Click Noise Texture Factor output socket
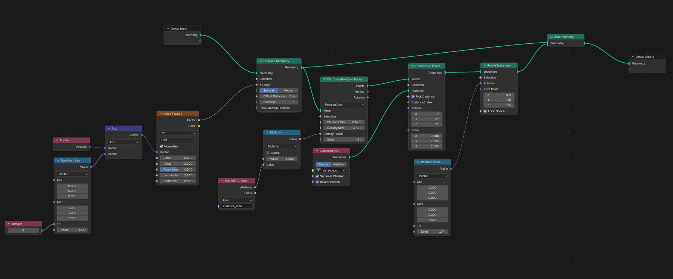The width and height of the screenshot is (673, 279). pos(199,120)
